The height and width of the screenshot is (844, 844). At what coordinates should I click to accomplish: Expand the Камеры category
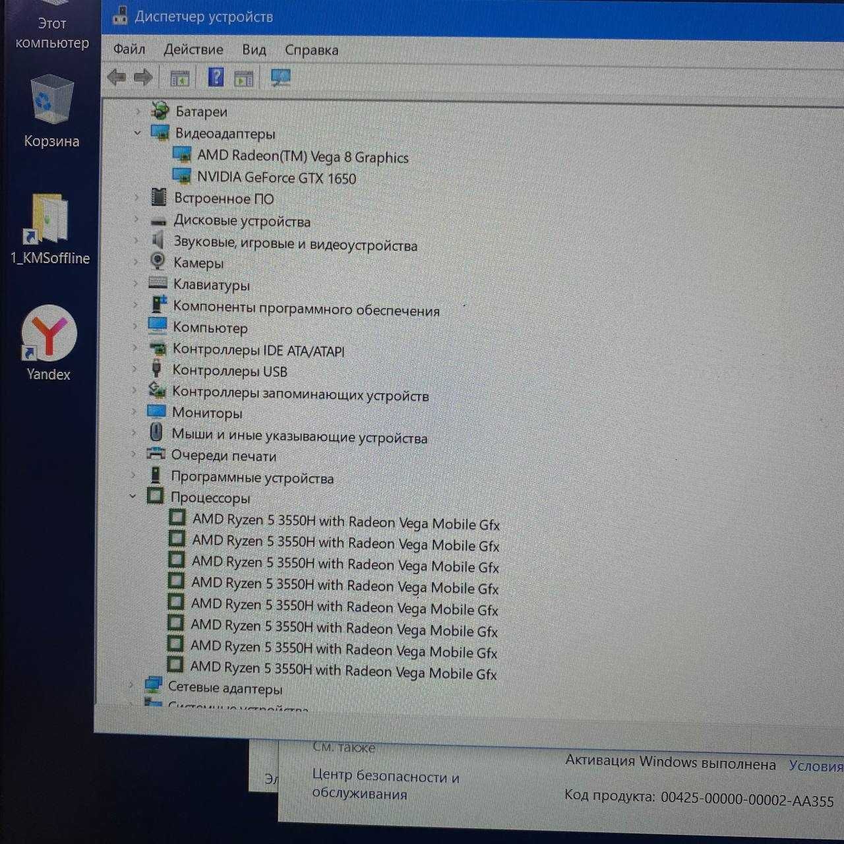pyautogui.click(x=136, y=262)
